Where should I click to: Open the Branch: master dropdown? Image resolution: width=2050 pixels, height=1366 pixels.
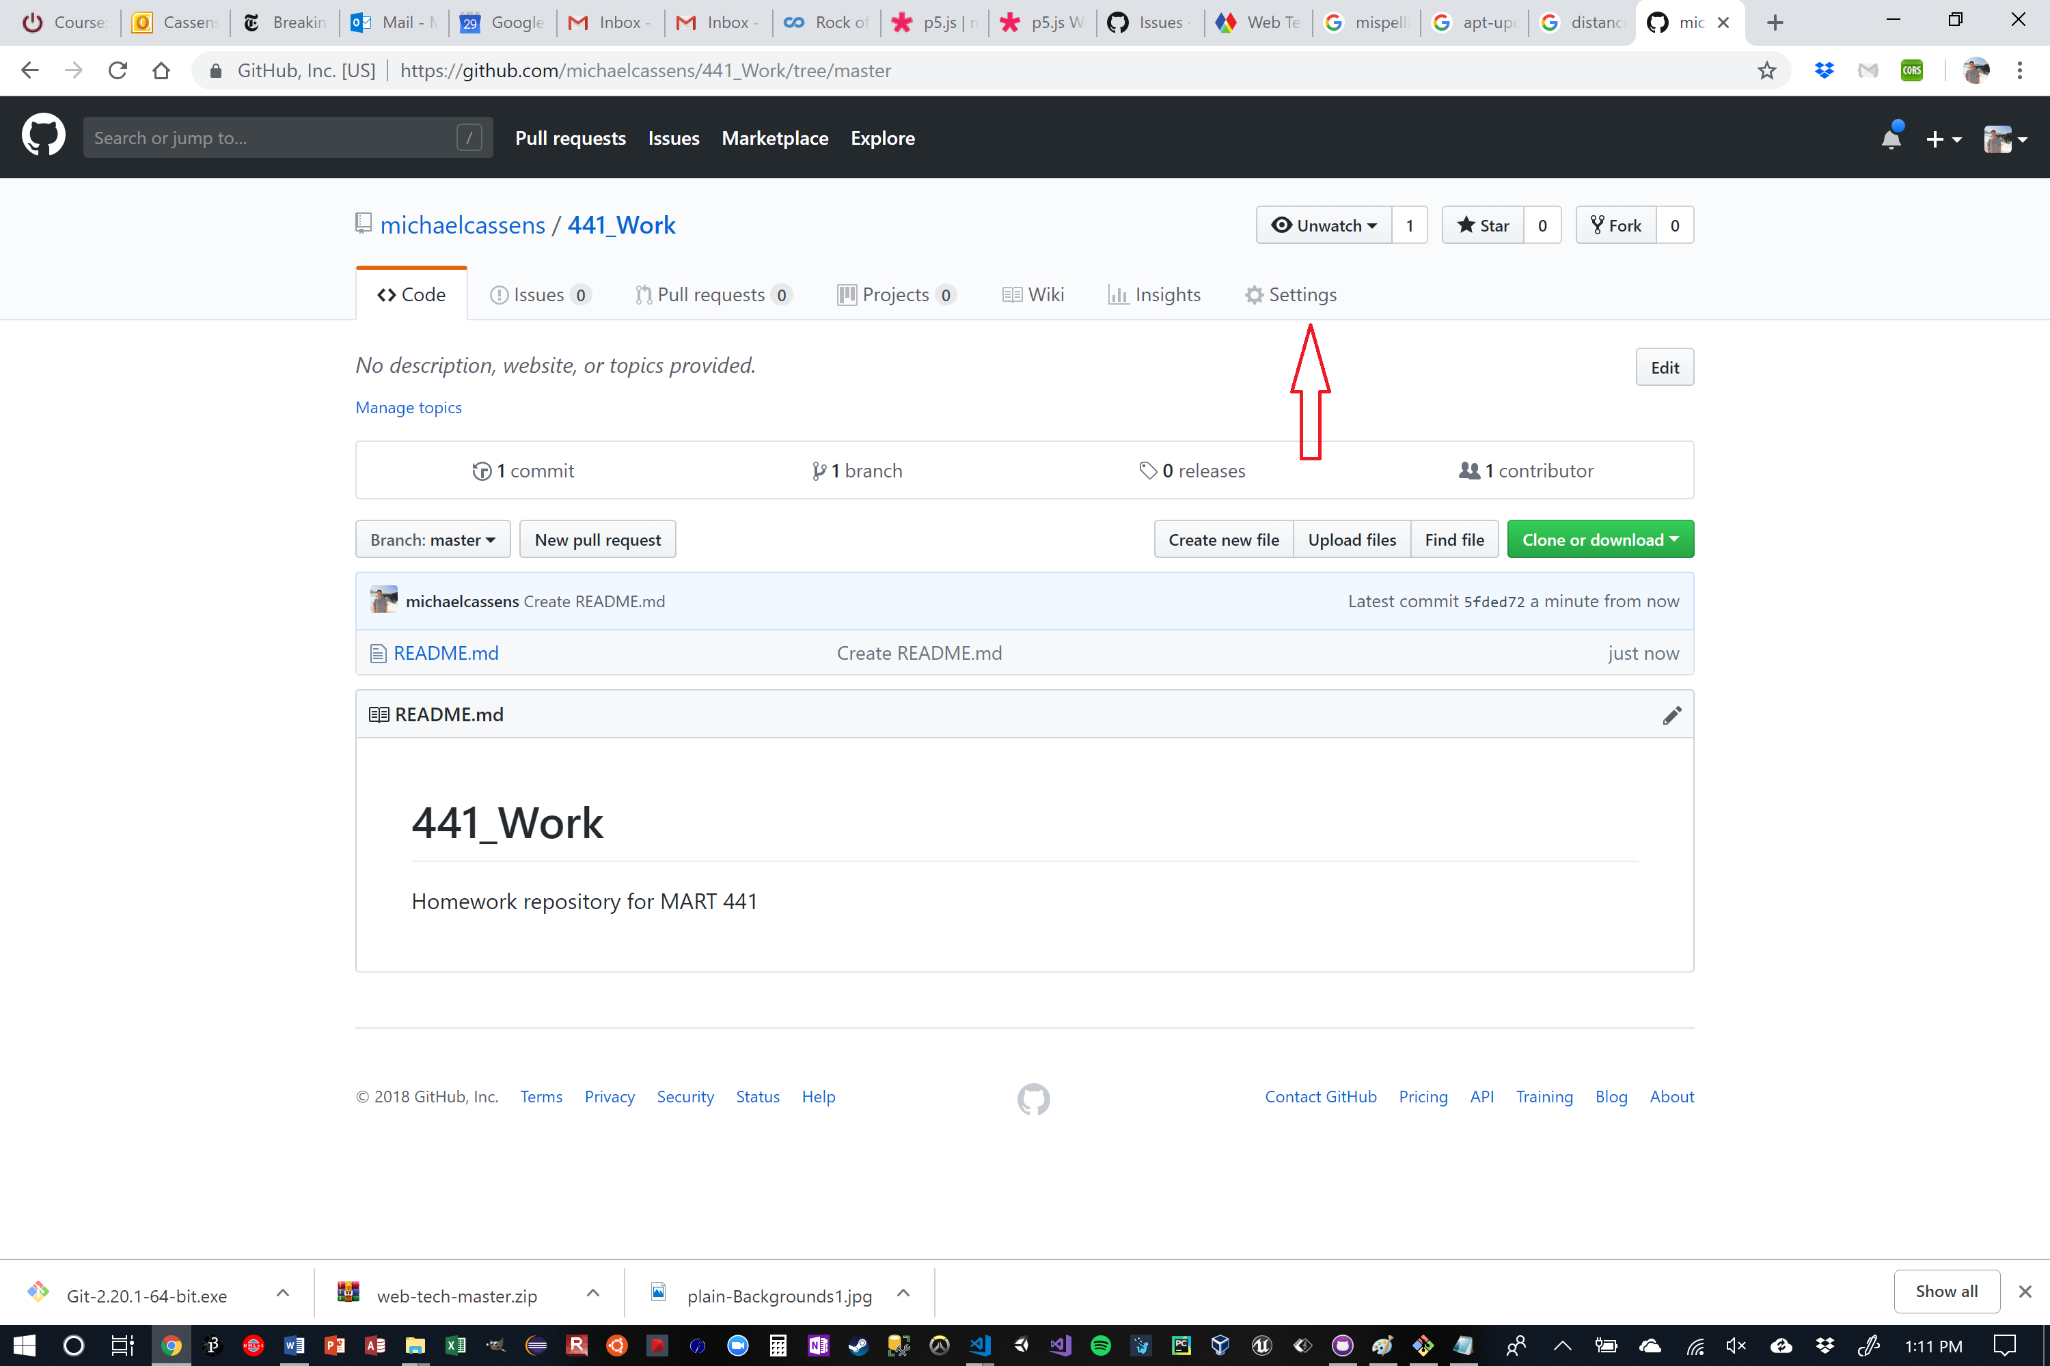point(433,540)
